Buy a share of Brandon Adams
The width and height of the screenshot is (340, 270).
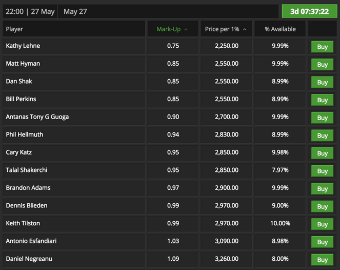(x=322, y=188)
